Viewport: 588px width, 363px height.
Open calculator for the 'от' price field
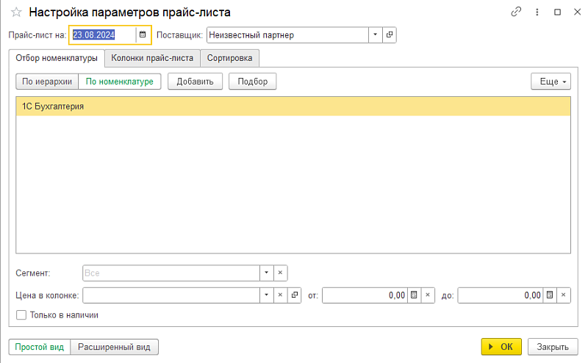point(414,295)
